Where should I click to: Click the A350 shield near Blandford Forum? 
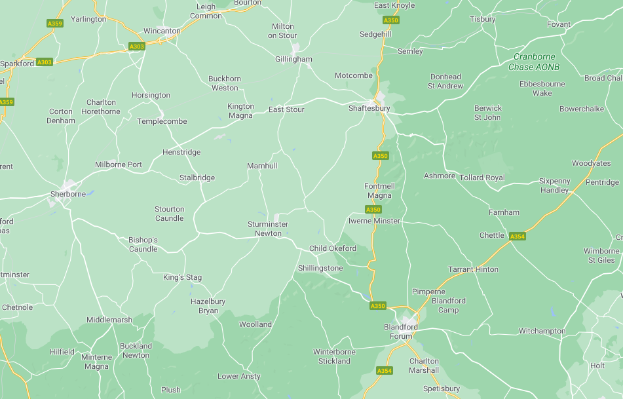[378, 305]
